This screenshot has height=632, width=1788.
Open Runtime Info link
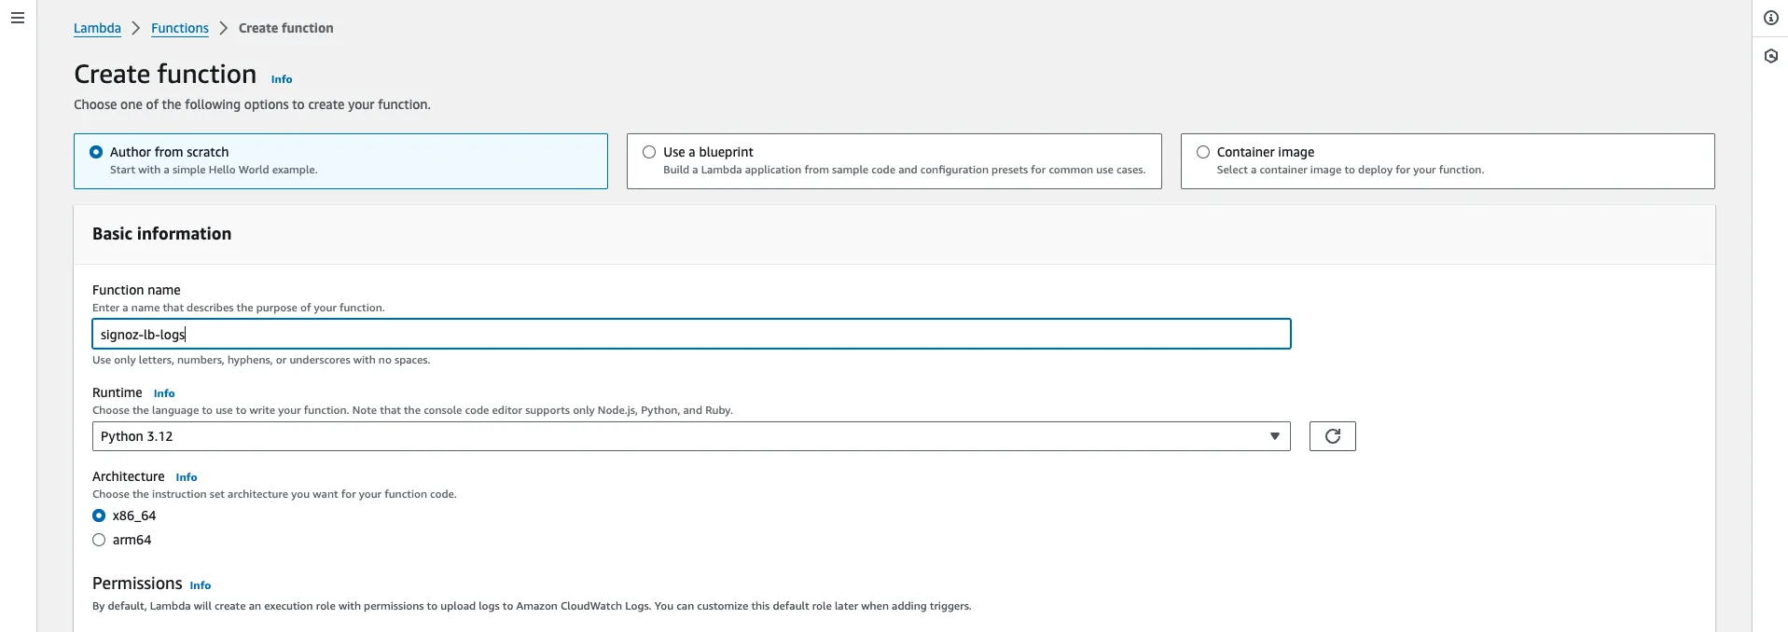click(x=164, y=393)
